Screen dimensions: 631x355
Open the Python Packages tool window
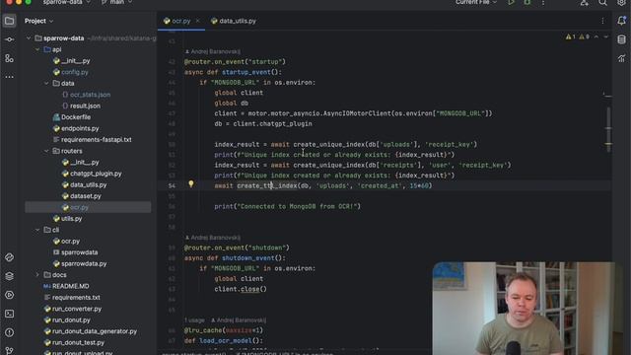9,257
